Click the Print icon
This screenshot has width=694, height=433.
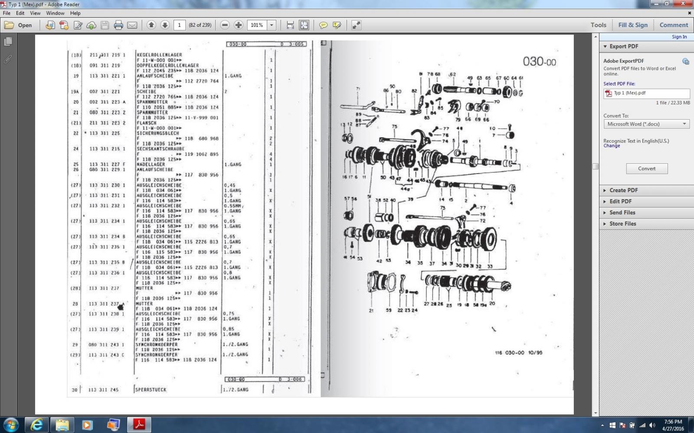pos(118,25)
